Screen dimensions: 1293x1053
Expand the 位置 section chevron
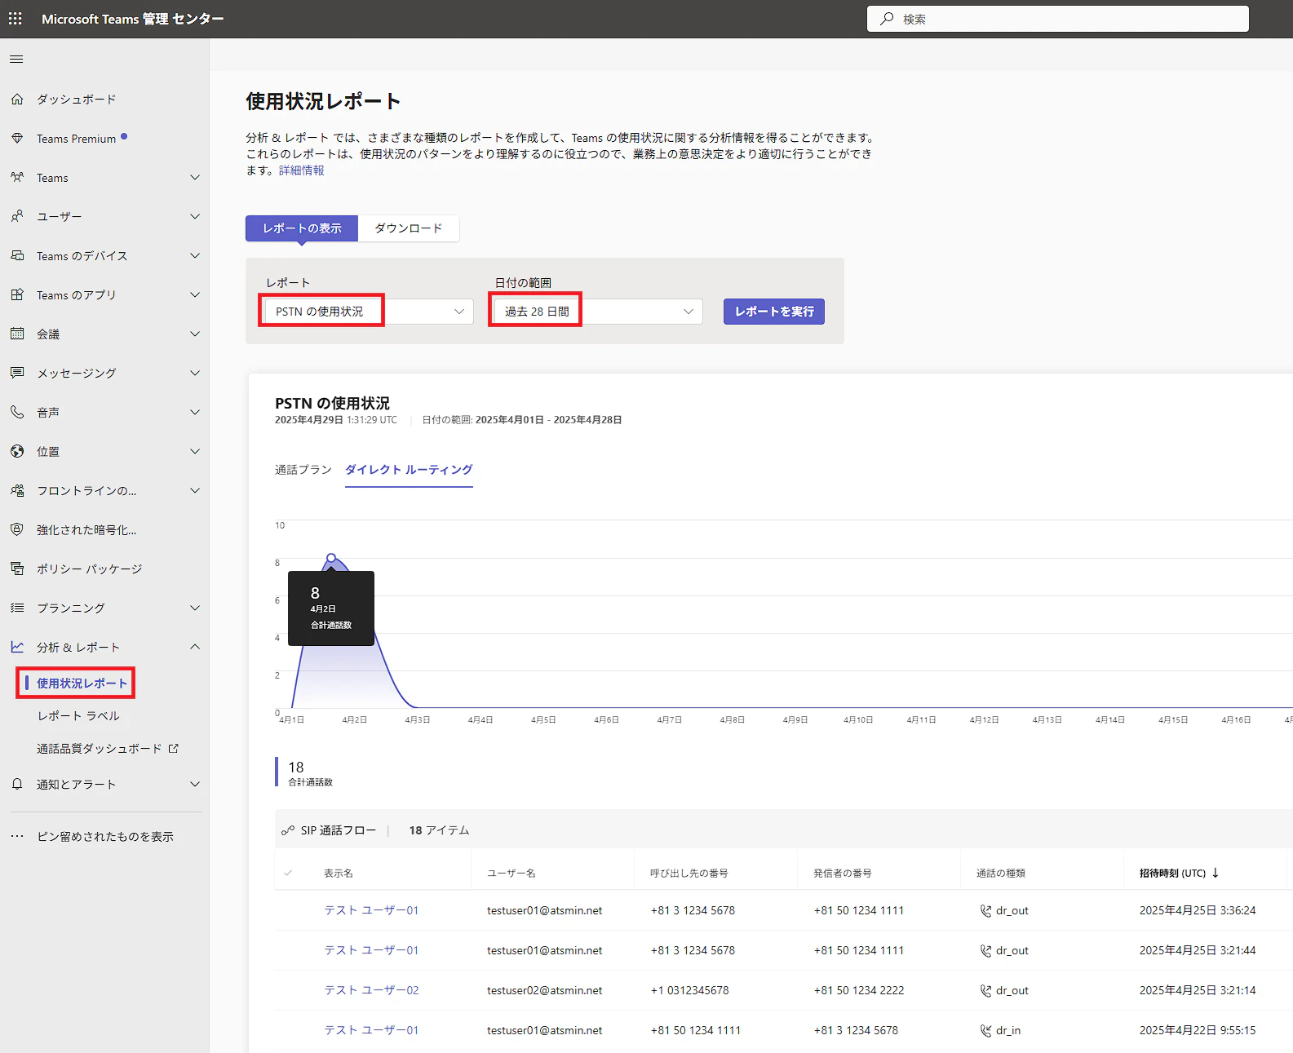click(195, 451)
